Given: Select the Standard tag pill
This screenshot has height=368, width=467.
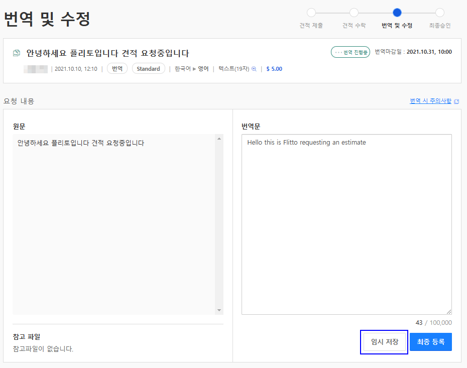Looking at the screenshot, I should [x=148, y=68].
